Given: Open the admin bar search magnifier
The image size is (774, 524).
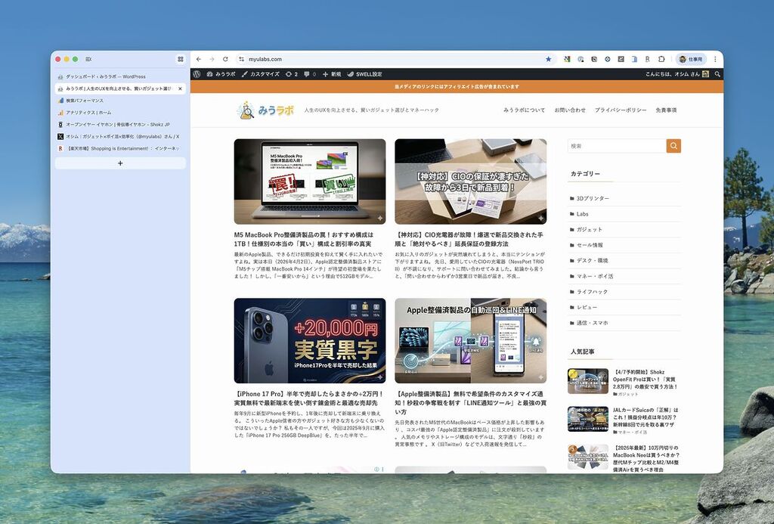Looking at the screenshot, I should click(717, 74).
